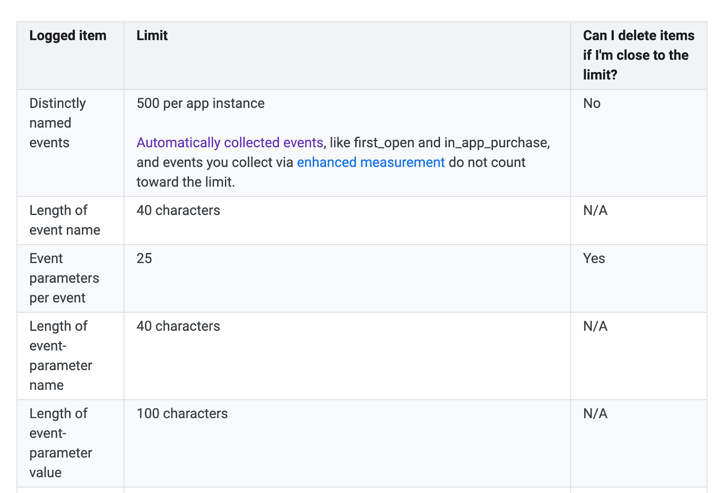Image resolution: width=716 pixels, height=493 pixels.
Task: Click the "Logged item" column header
Action: click(68, 36)
